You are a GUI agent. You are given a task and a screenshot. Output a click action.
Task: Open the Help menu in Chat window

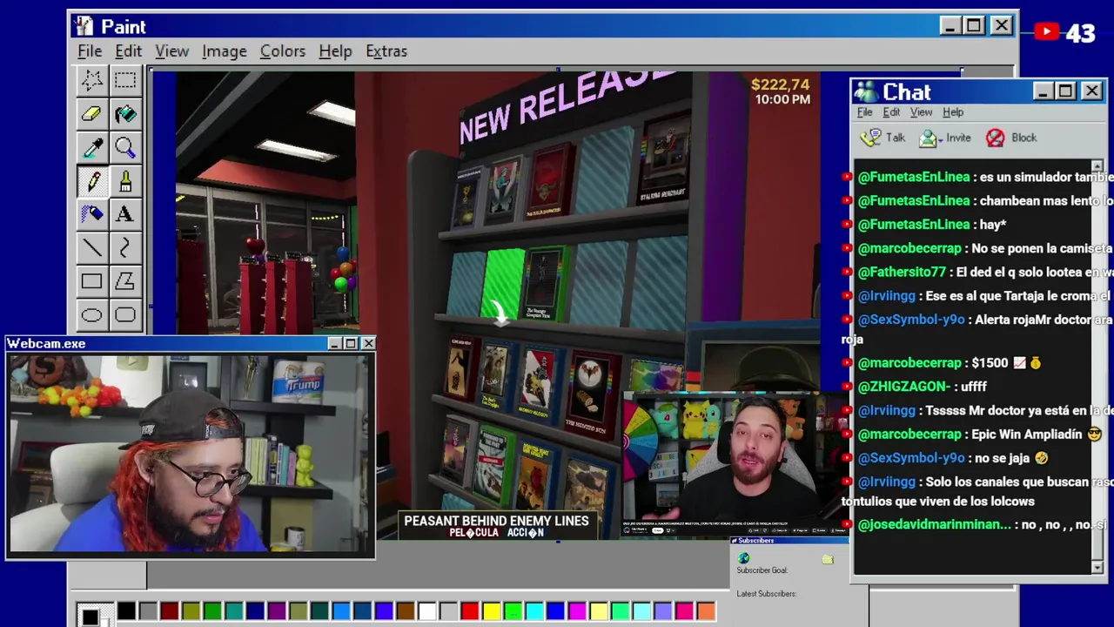[953, 112]
